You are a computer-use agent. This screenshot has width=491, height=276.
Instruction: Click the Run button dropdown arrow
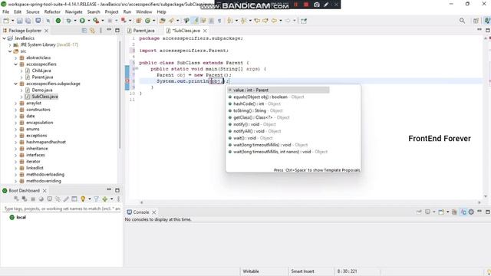(x=89, y=21)
